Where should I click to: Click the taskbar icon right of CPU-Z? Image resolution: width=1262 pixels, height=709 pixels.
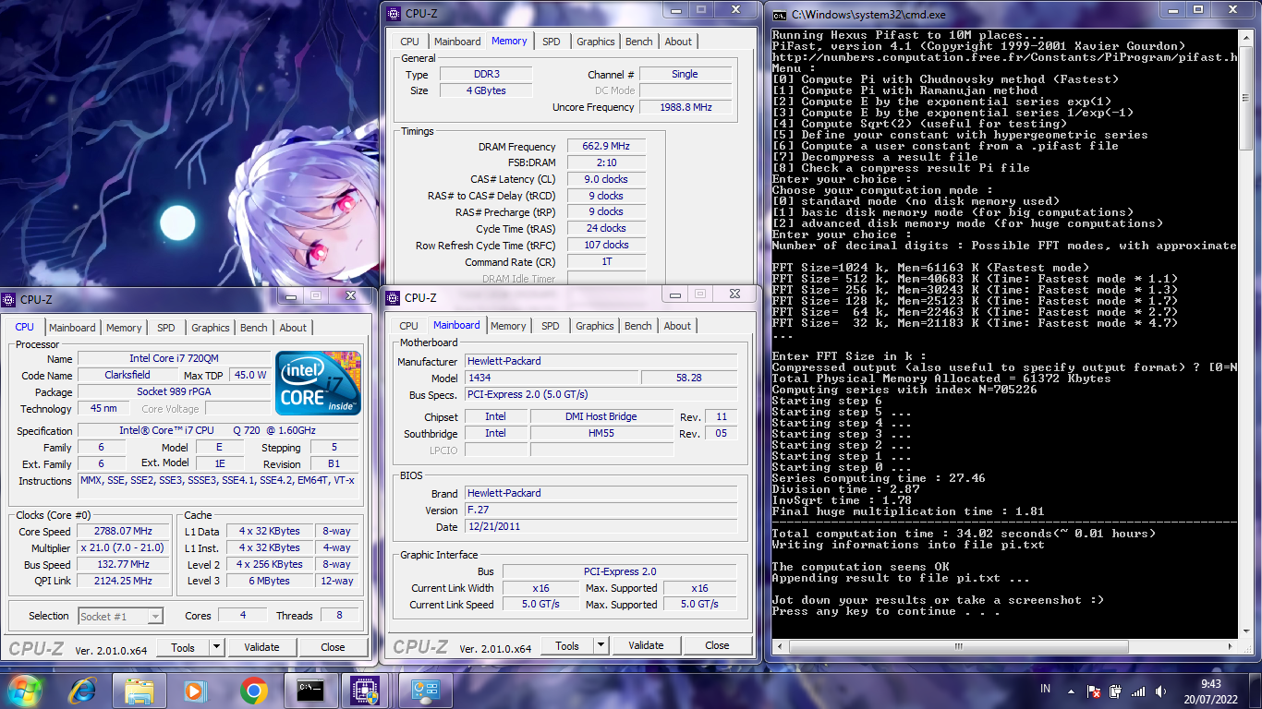pos(425,690)
